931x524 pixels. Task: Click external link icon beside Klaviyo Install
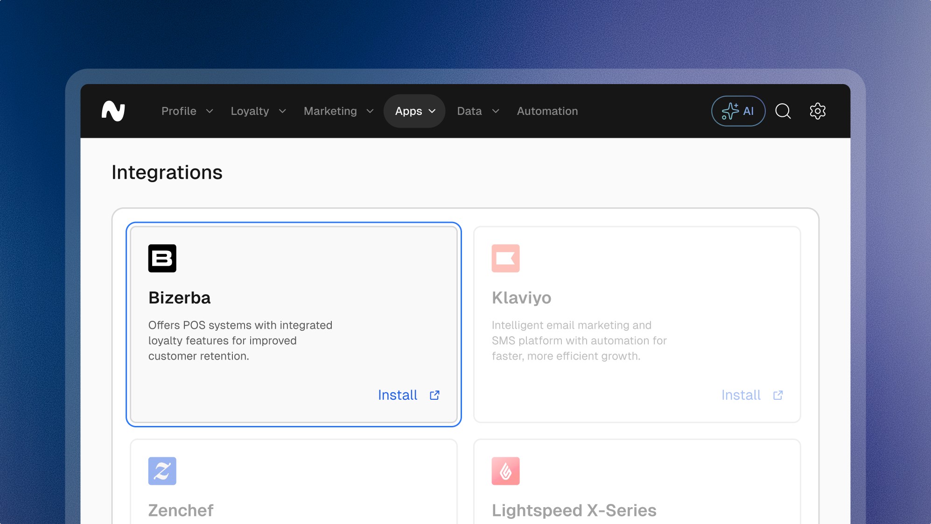[x=778, y=395]
